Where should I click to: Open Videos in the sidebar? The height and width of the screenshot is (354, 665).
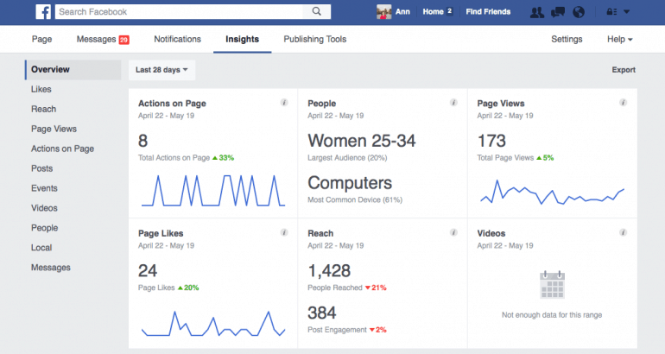(x=44, y=208)
